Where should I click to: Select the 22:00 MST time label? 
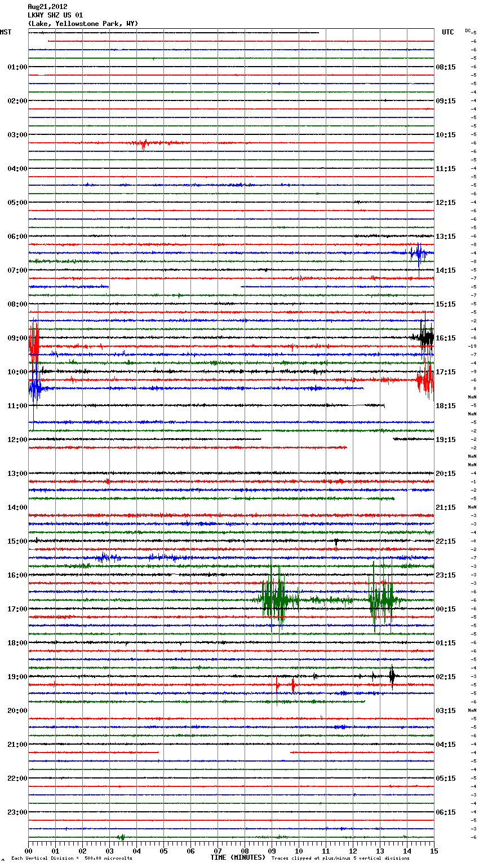17,778
